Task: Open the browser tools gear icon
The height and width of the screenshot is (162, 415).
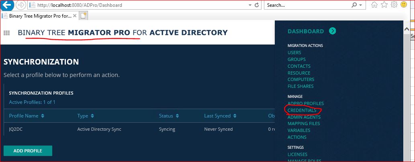Action: pos(394,5)
